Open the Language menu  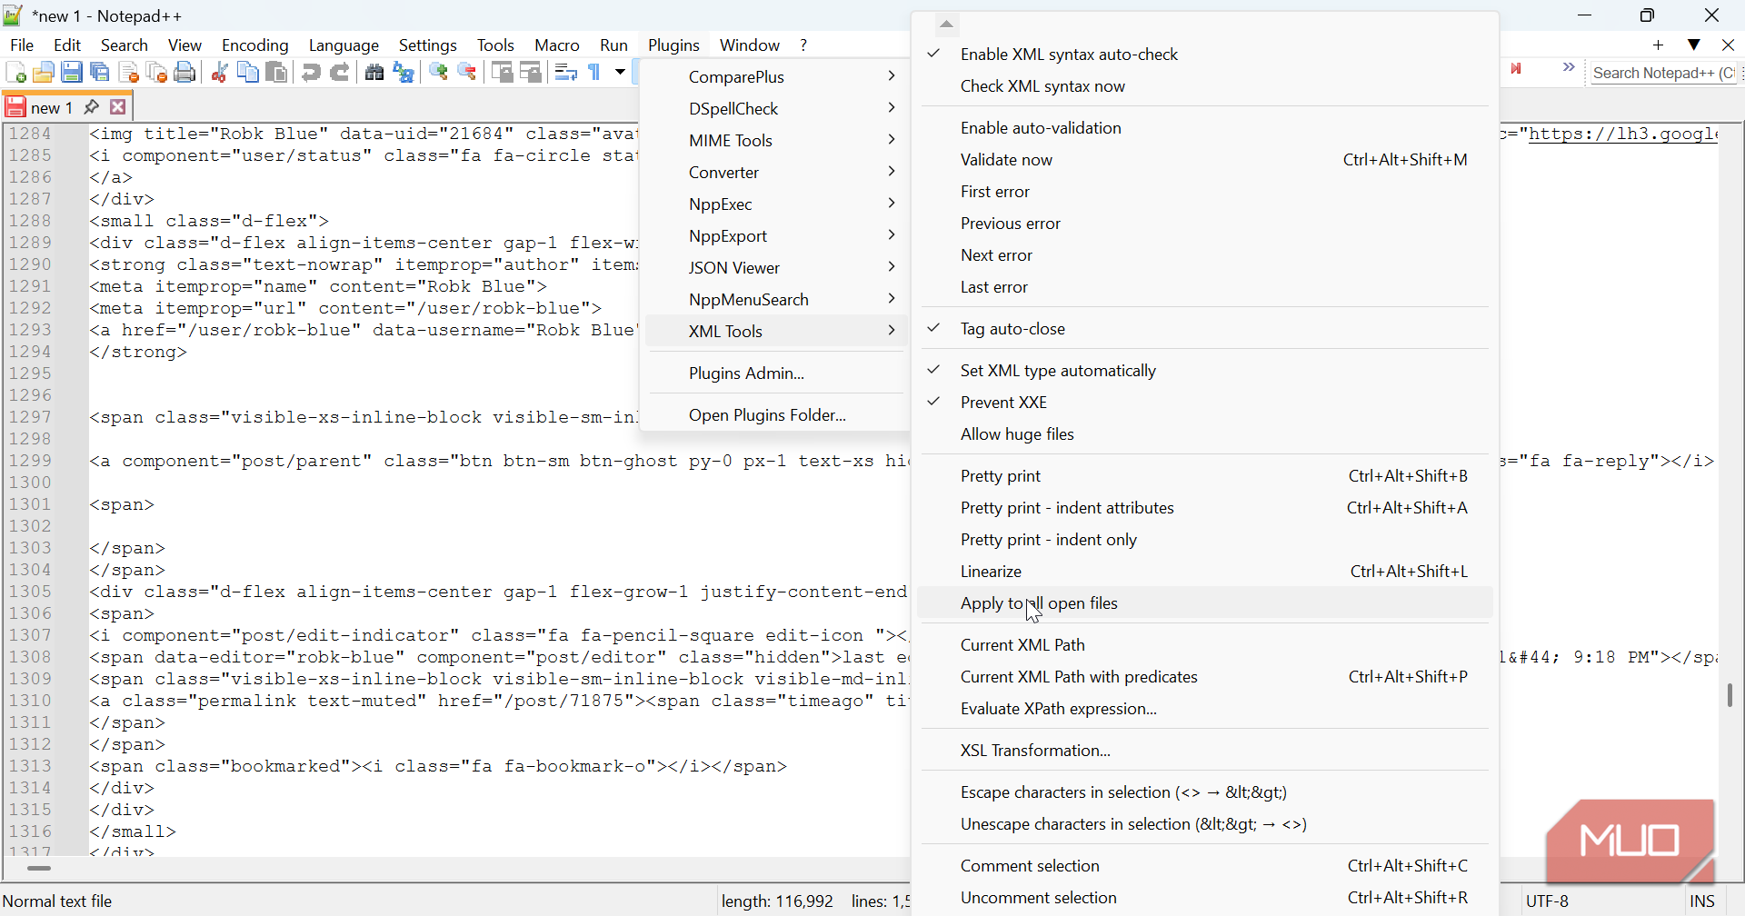[x=344, y=45]
